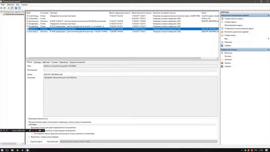Open the Настроить для dropdown

point(139,141)
